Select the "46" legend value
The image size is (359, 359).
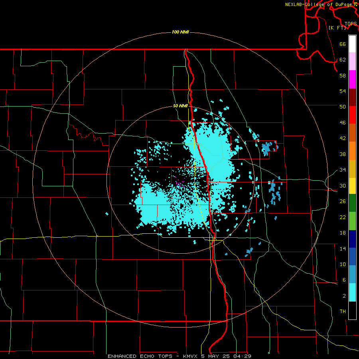pyautogui.click(x=343, y=123)
